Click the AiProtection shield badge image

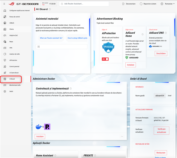[108, 47]
